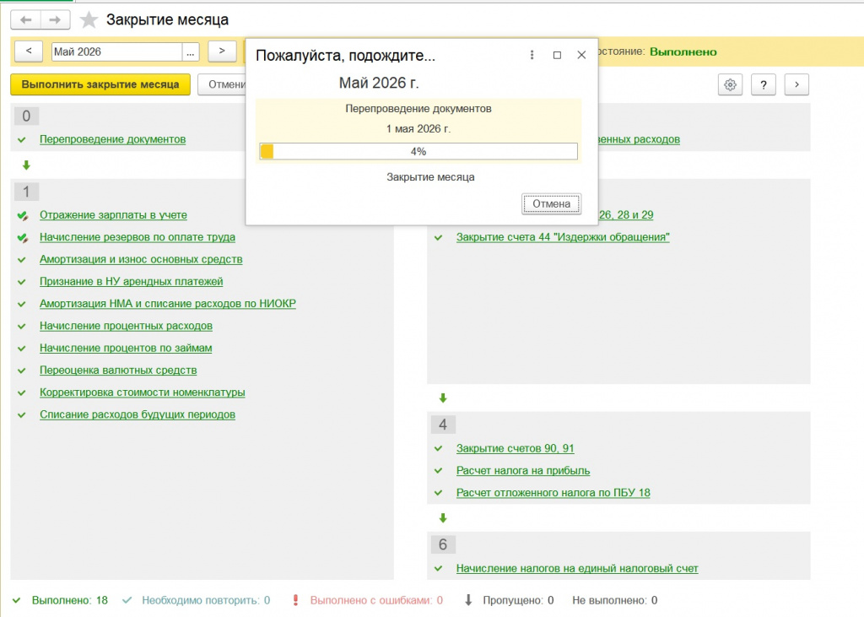Open Амортизация и износ основных средств link
The image size is (864, 617).
[x=141, y=259]
